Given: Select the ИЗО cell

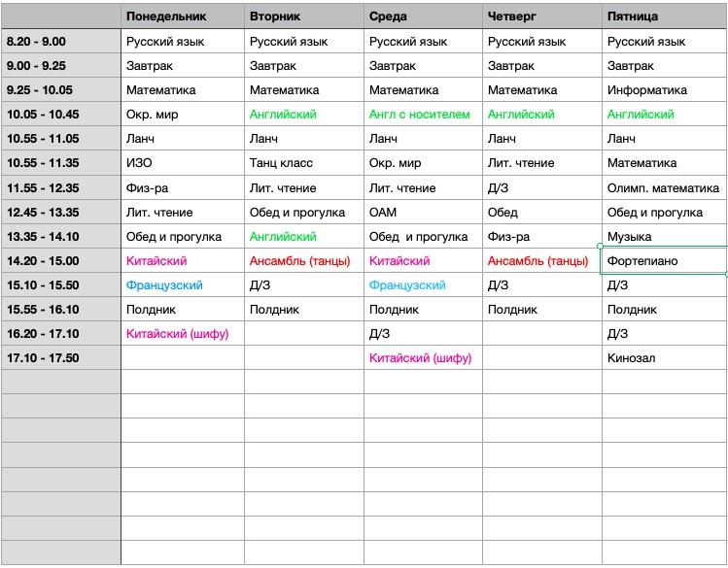Looking at the screenshot, I should 182,163.
